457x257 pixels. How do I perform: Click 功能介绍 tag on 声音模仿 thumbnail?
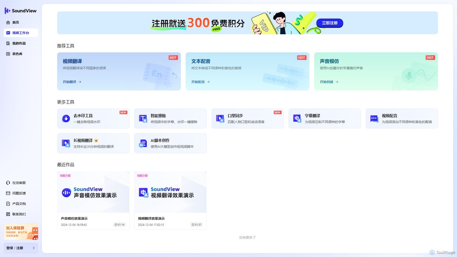pyautogui.click(x=65, y=176)
